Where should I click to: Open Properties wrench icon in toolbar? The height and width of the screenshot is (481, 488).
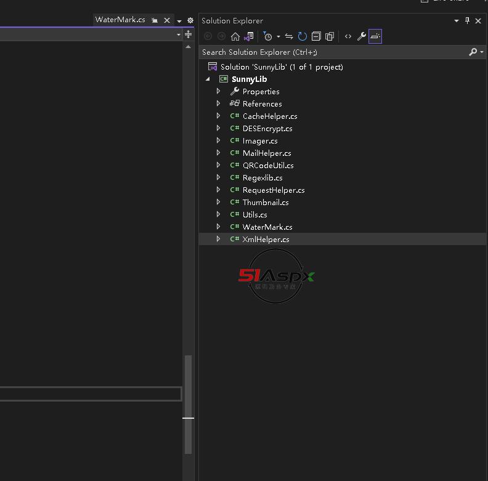point(361,36)
